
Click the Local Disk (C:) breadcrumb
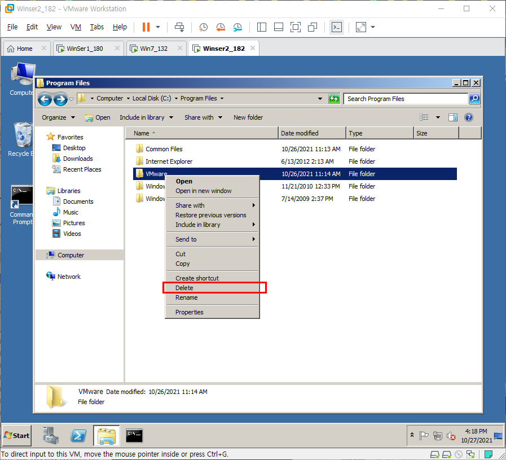coord(152,98)
